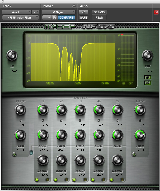Viewport: 160px width, 191px height.
Task: Toggle the output phase invert icon
Action: click(x=148, y=83)
